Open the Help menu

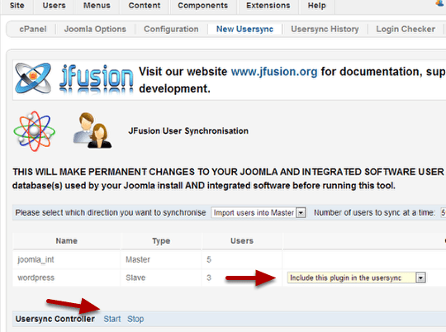click(316, 6)
